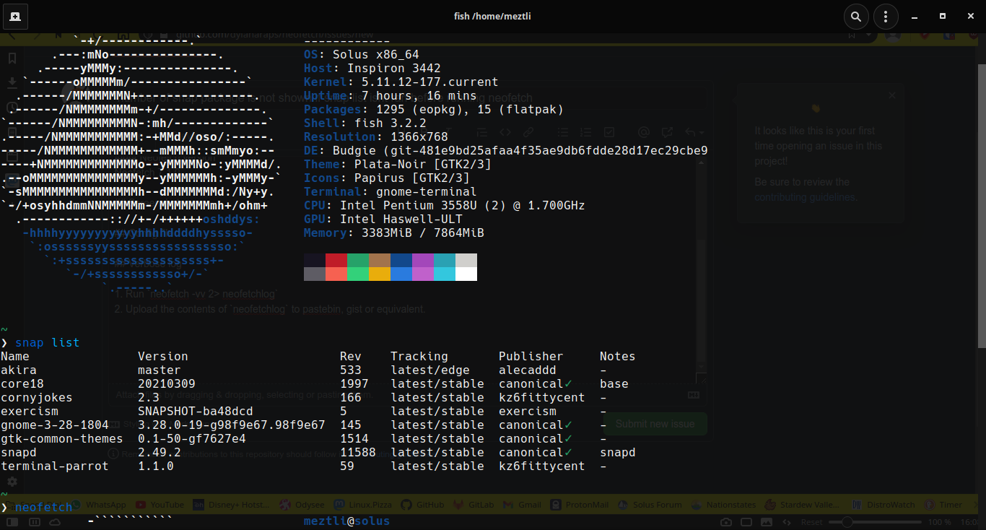Click the 'exercism' name in first column
Image resolution: width=986 pixels, height=530 pixels.
coord(30,411)
